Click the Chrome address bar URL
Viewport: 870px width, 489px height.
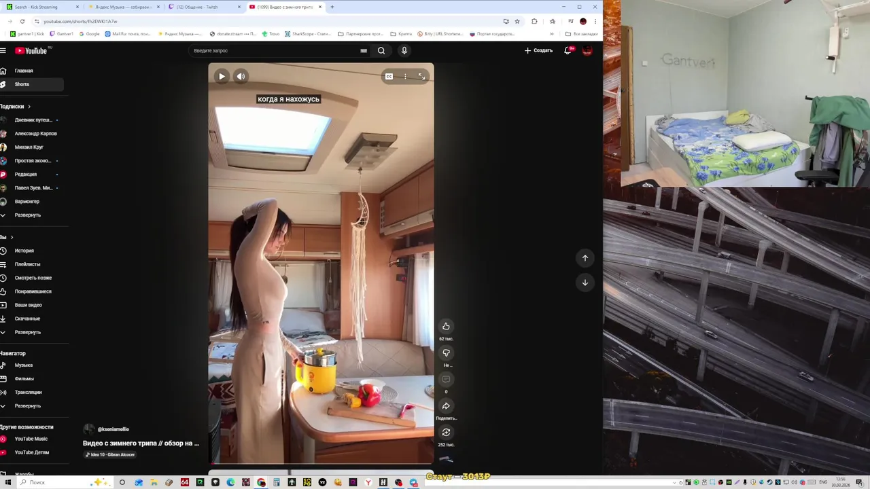point(80,21)
